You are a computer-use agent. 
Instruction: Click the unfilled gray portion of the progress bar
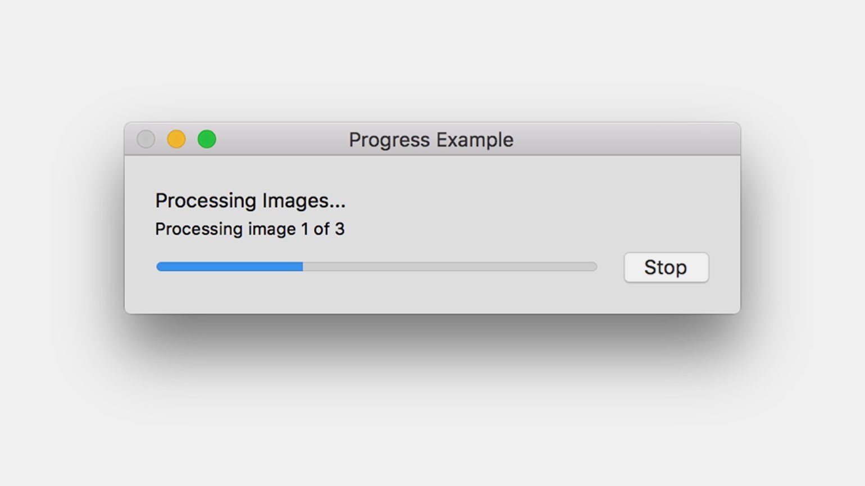450,267
